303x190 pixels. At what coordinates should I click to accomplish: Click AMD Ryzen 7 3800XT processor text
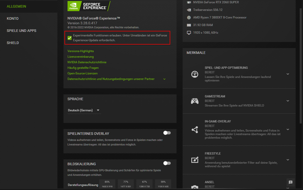pyautogui.click(x=220, y=17)
